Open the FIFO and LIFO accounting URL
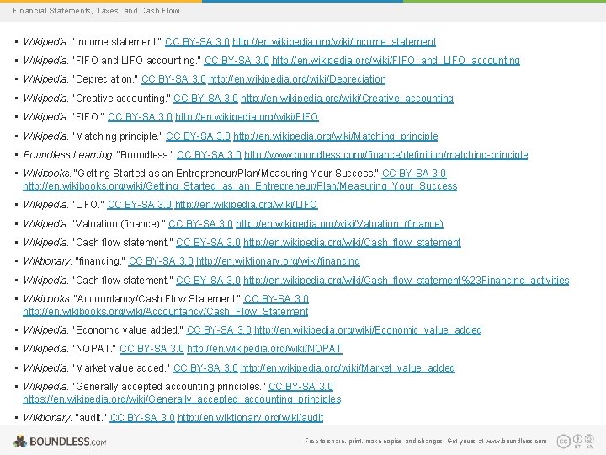 click(396, 61)
